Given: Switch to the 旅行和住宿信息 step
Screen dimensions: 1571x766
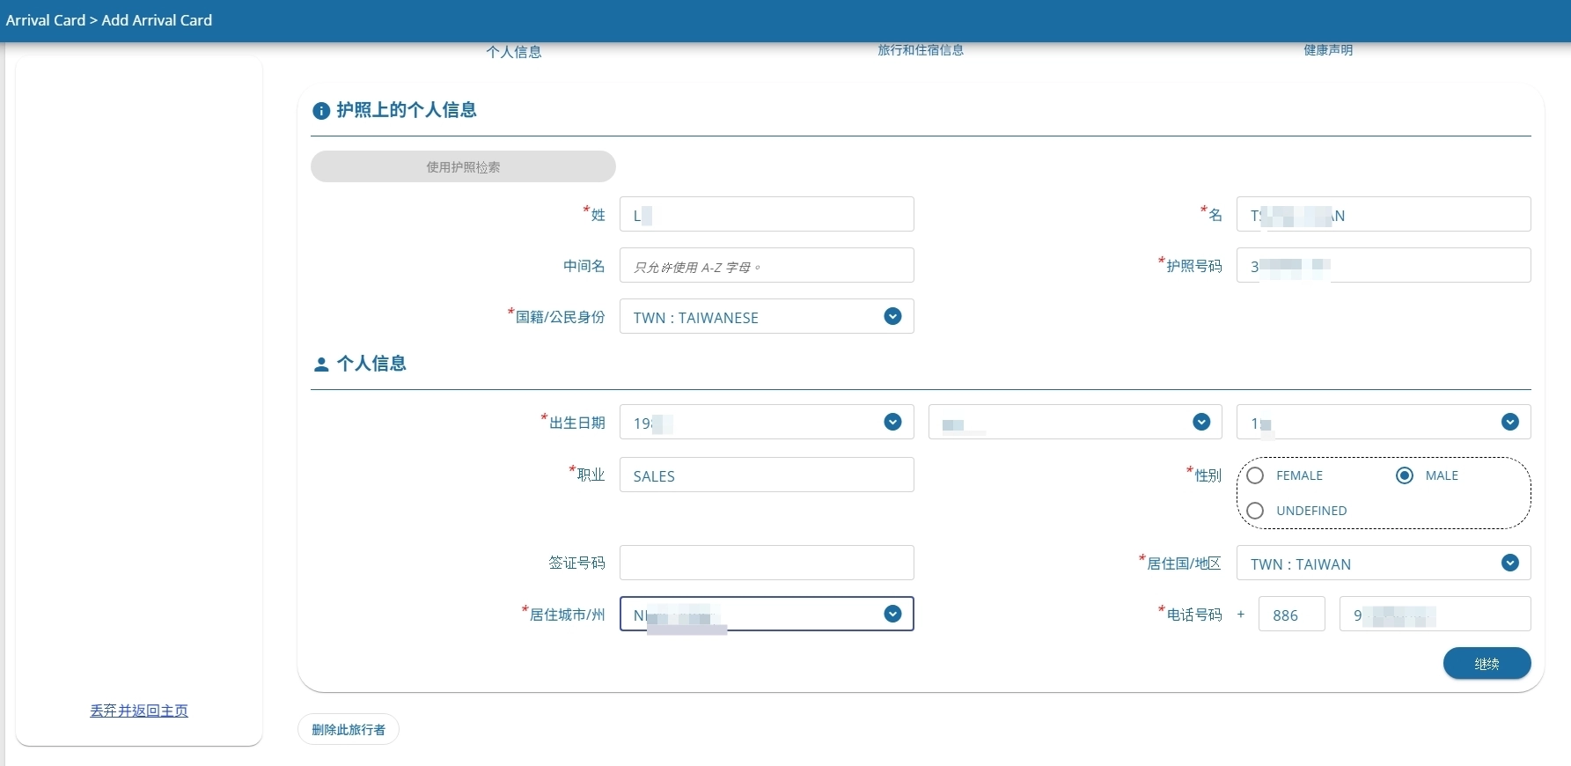Looking at the screenshot, I should click(921, 50).
